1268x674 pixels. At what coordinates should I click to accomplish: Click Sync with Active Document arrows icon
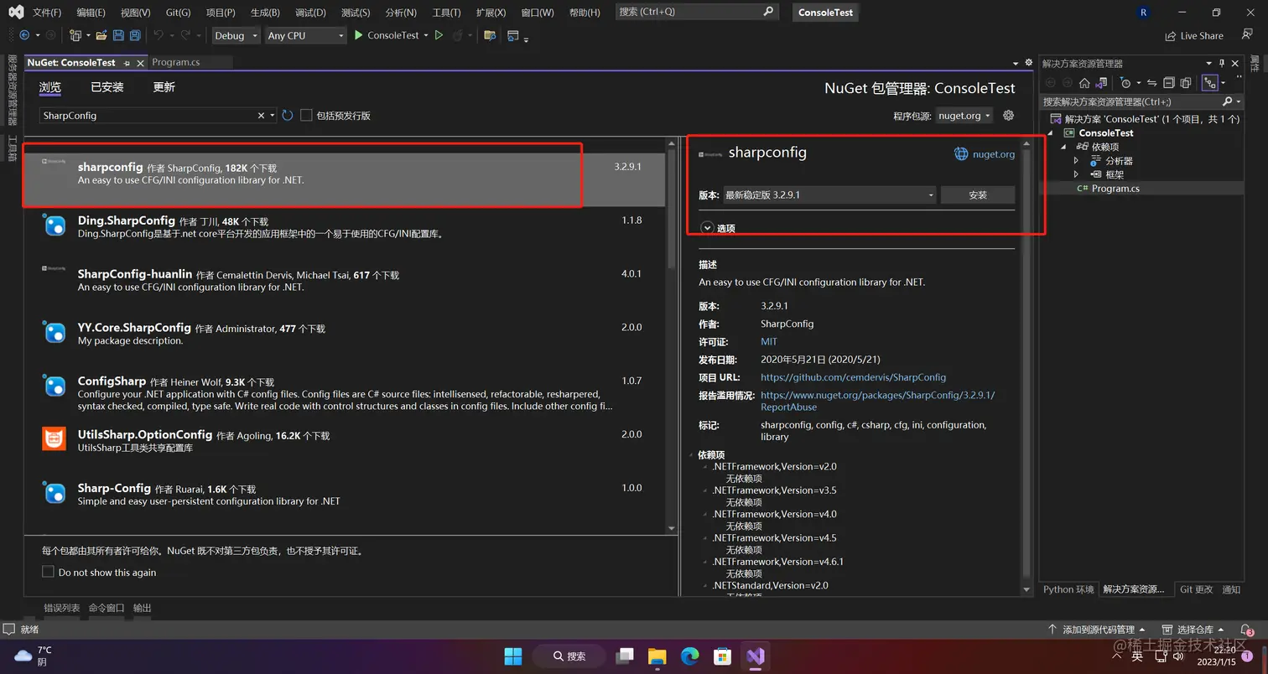point(1151,83)
